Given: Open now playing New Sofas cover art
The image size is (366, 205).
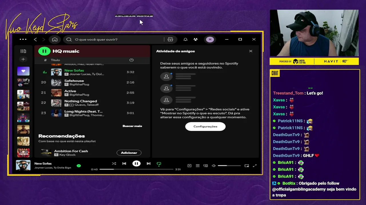Looking at the screenshot, I should (23, 165).
